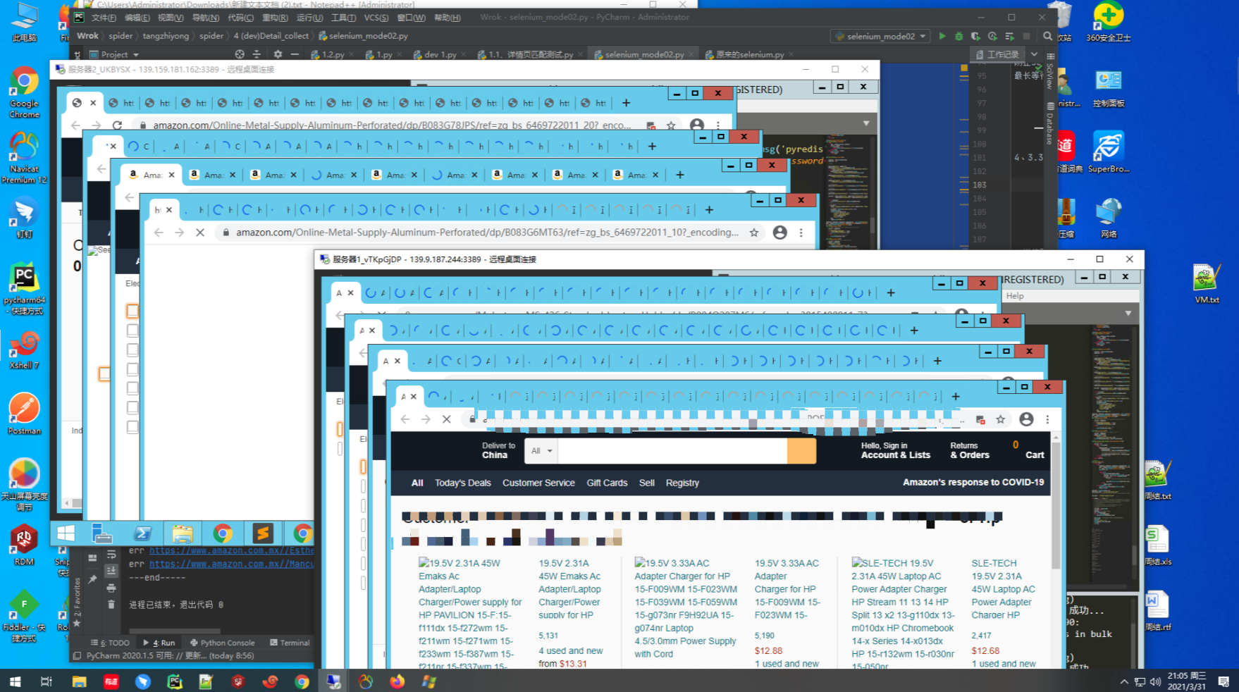Open Postman desktop shortcut
This screenshot has height=692, width=1239.
click(x=25, y=414)
